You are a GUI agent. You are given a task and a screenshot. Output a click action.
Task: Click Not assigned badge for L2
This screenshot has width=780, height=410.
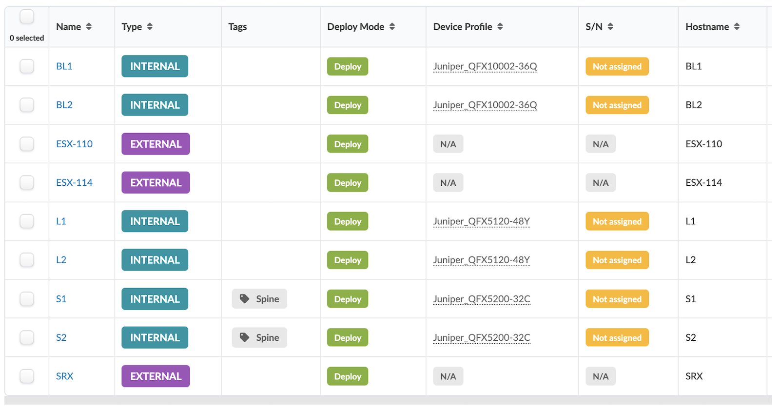tap(617, 260)
